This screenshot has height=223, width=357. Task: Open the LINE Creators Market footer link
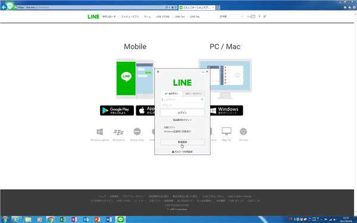click(x=240, y=196)
